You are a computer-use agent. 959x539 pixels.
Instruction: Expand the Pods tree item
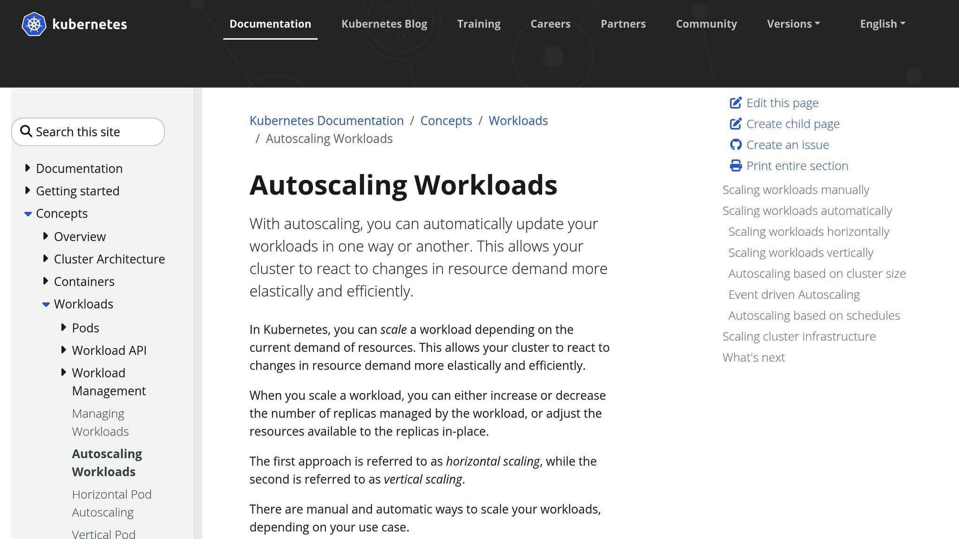pos(64,328)
